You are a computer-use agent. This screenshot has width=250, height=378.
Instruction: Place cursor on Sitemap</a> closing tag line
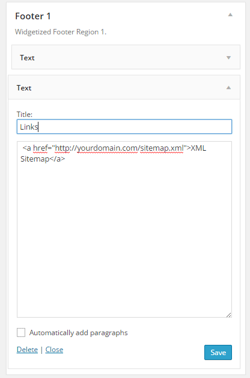click(x=43, y=159)
